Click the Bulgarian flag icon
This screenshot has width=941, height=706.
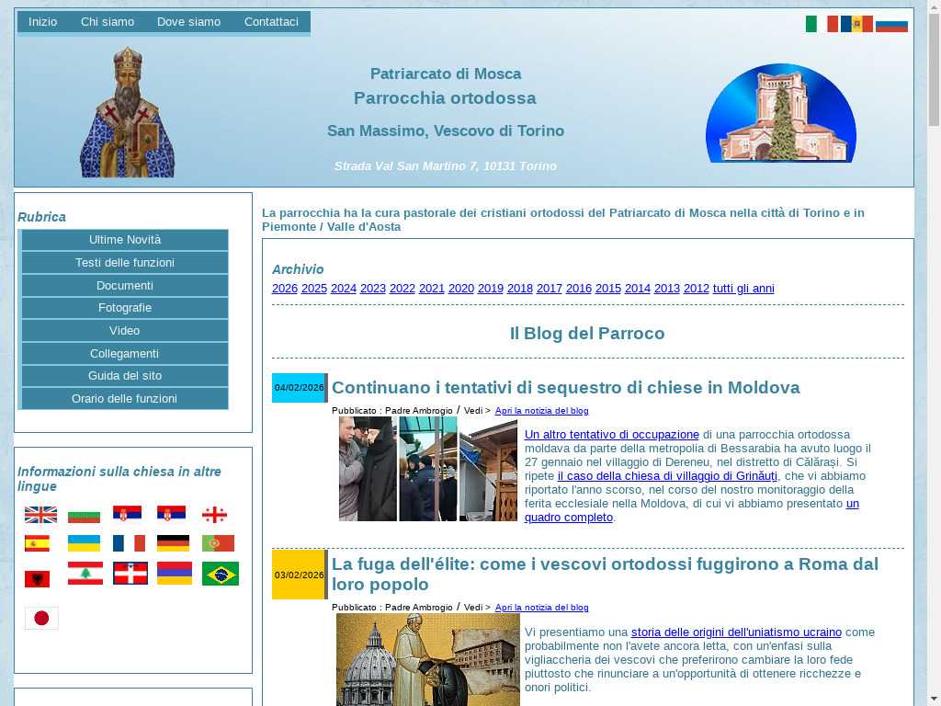click(x=84, y=515)
